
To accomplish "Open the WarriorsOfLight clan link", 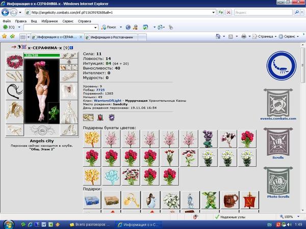I will click(108, 101).
